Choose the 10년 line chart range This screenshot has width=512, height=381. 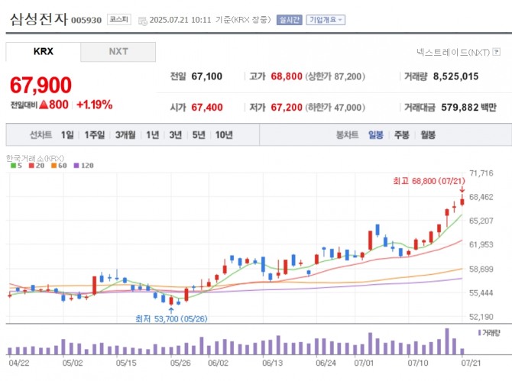[224, 135]
